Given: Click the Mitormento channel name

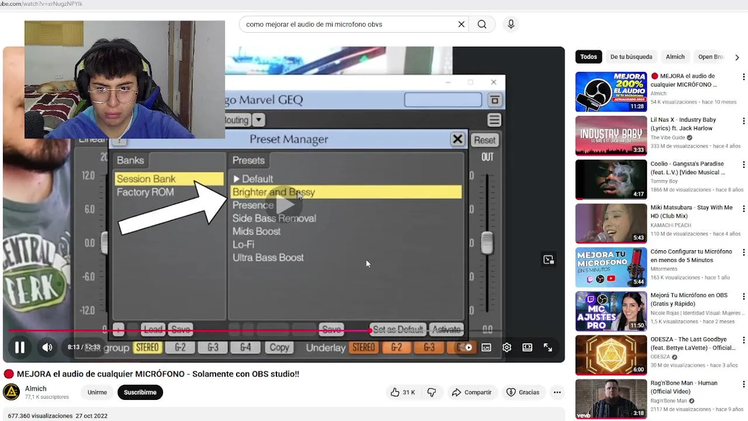Looking at the screenshot, I should 664,269.
